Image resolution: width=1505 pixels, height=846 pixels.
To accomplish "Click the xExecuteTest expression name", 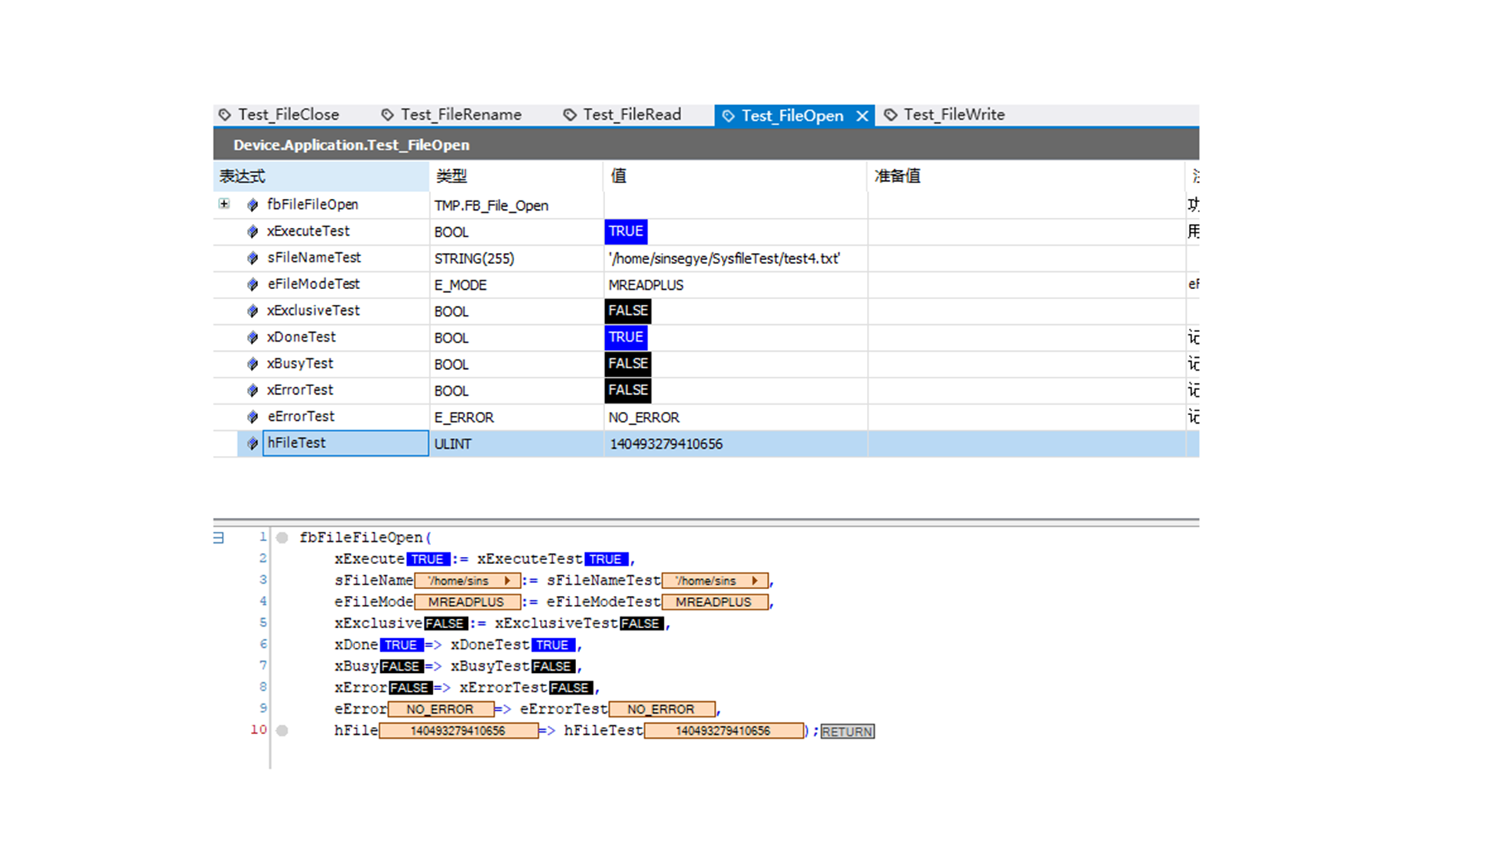I will coord(308,231).
